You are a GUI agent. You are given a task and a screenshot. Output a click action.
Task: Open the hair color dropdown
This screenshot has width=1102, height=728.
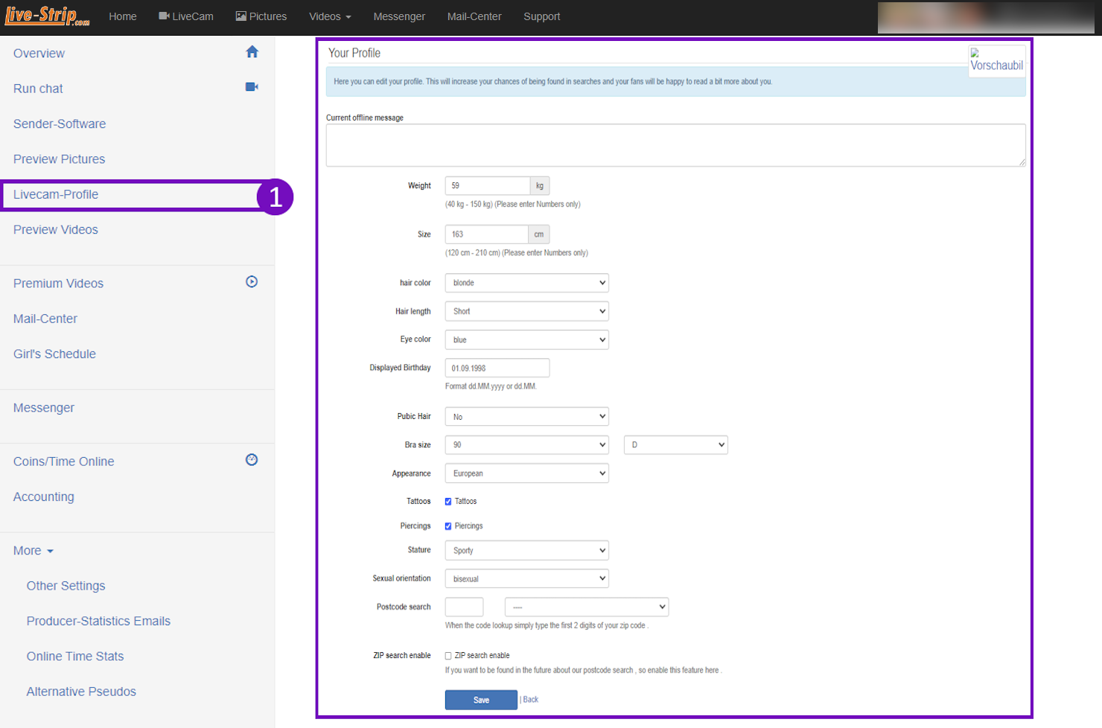click(526, 283)
